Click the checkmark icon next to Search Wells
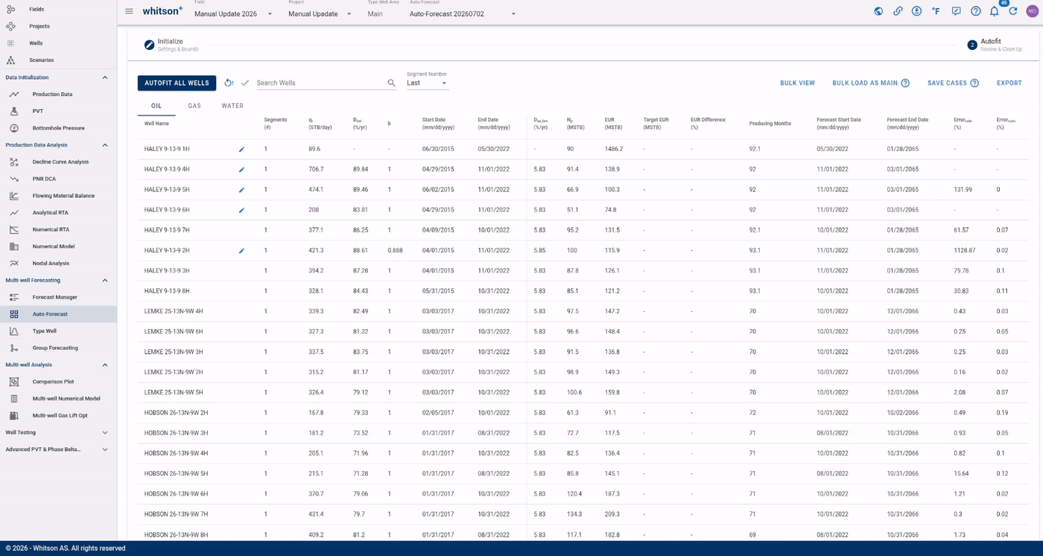Image resolution: width=1043 pixels, height=556 pixels. tap(245, 83)
